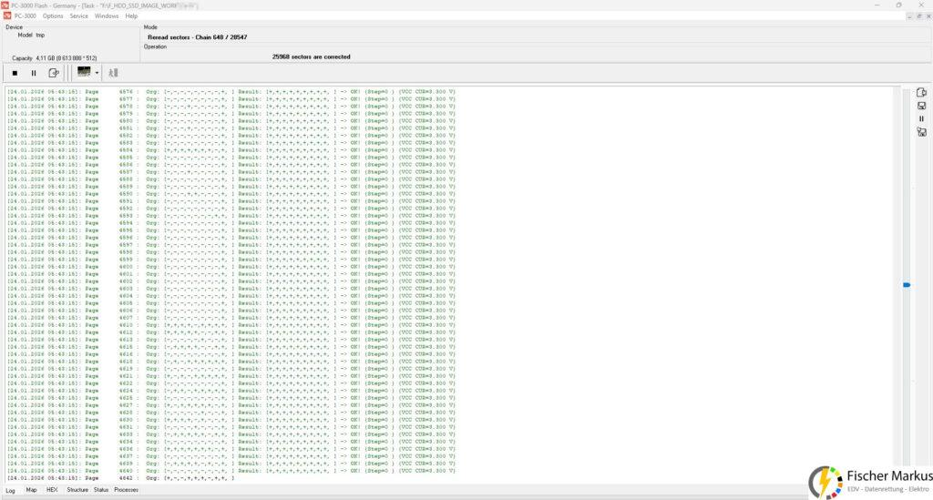Click the grayed-out toolbar icon after the separator

(x=114, y=73)
